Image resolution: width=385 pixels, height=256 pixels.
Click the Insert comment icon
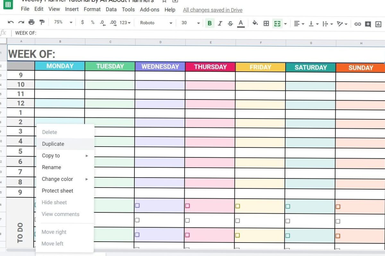368,23
